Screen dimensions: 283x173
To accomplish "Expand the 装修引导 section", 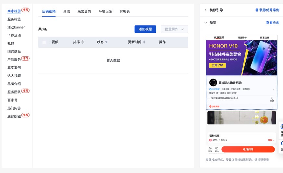I will pos(206,10).
